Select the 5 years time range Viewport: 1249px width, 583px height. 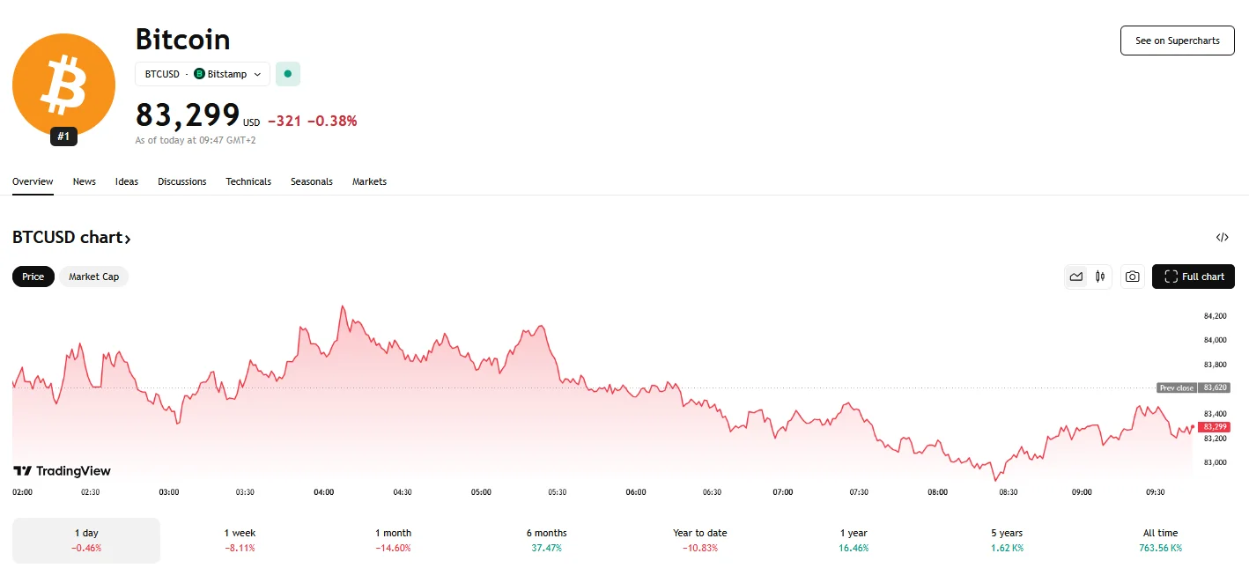coord(1007,540)
